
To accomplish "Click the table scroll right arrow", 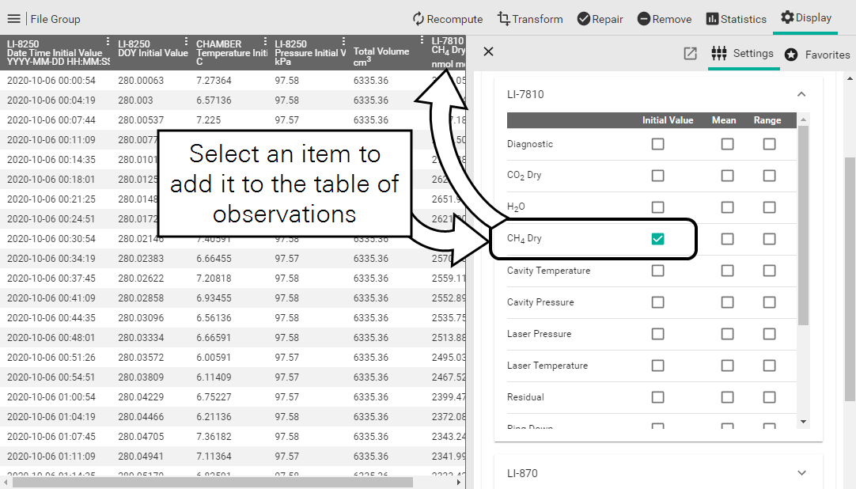I will click(459, 483).
